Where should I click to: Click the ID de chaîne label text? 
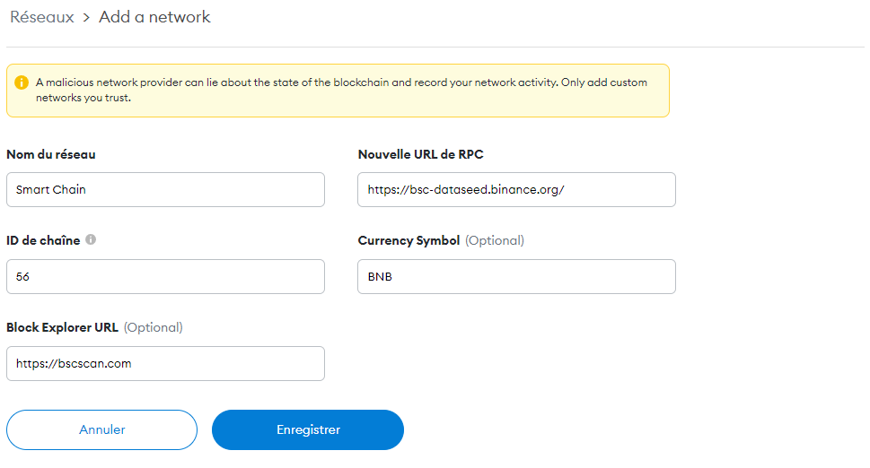click(43, 240)
